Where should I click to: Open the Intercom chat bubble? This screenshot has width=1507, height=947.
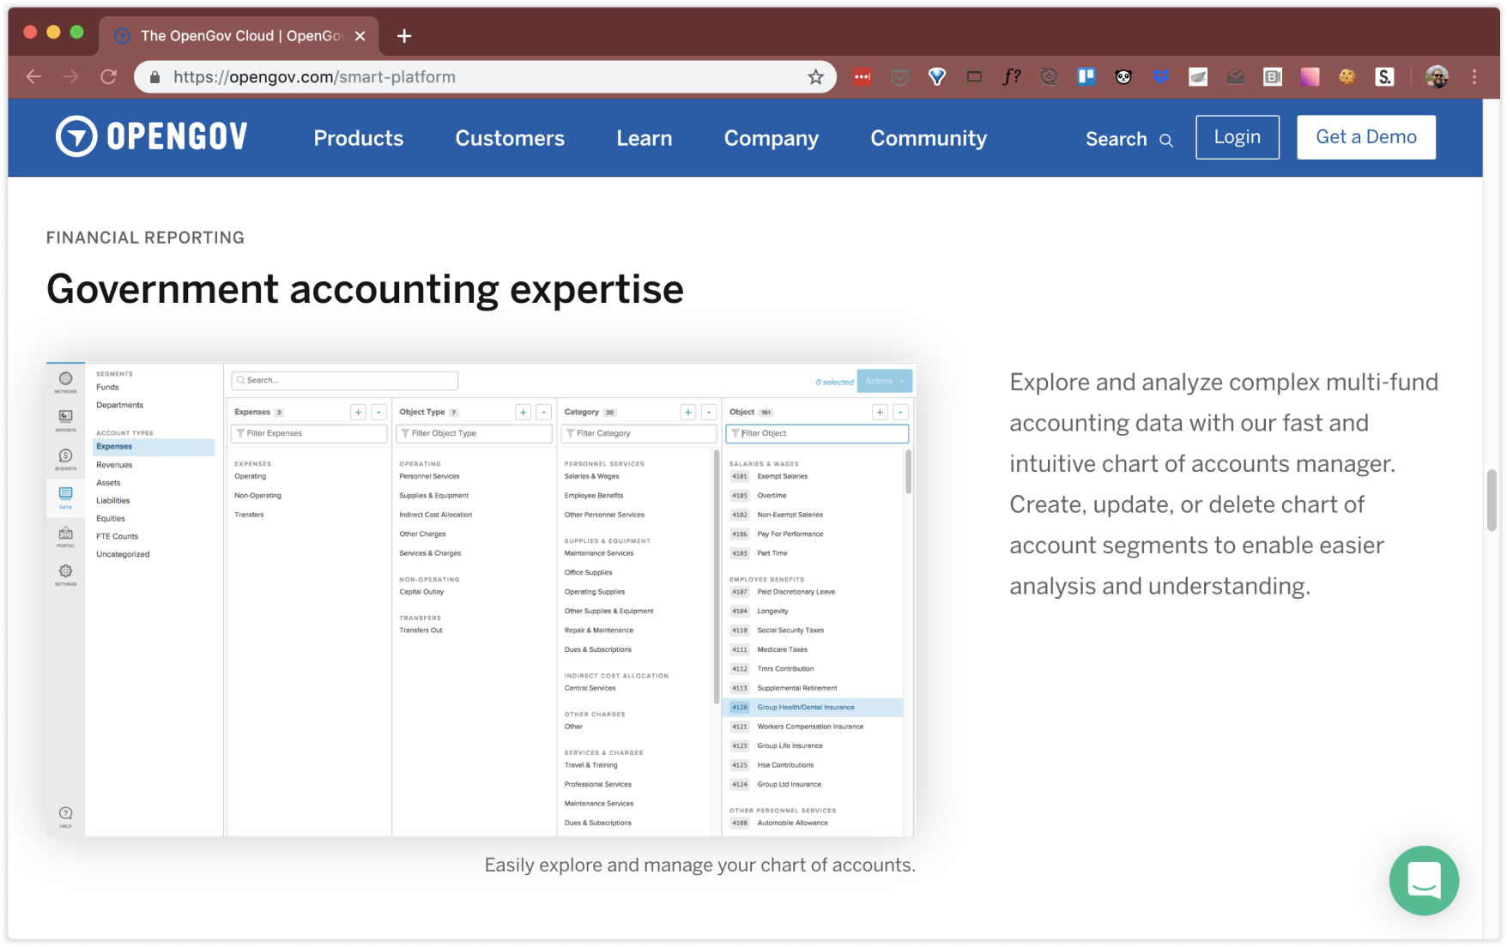(1424, 880)
